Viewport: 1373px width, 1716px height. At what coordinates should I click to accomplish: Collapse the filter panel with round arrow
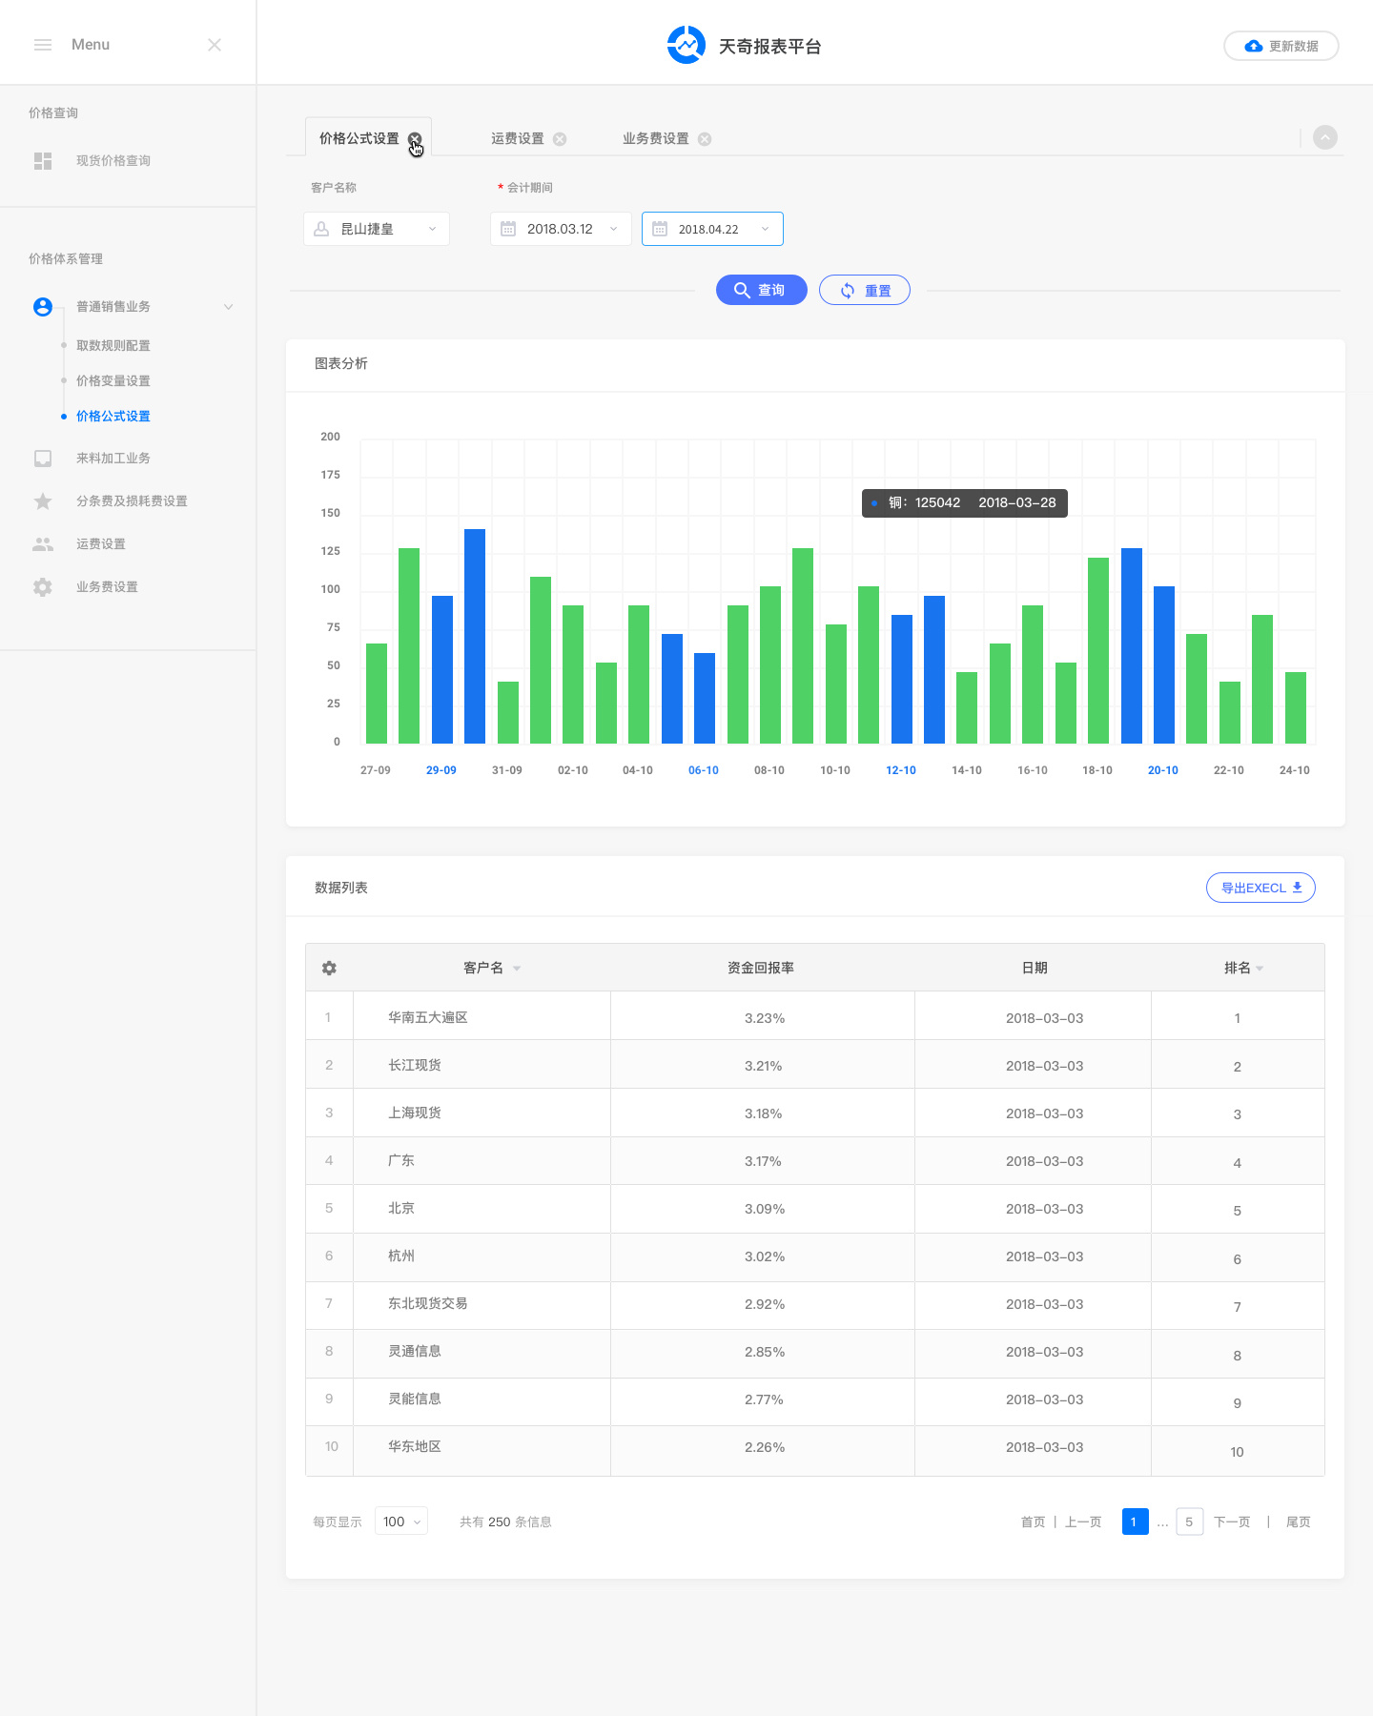click(x=1325, y=137)
